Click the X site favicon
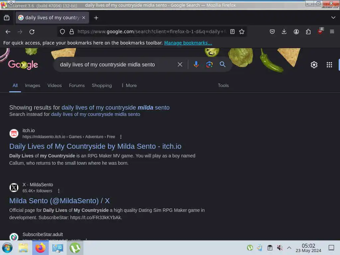This screenshot has height=255, width=340. pos(14,188)
